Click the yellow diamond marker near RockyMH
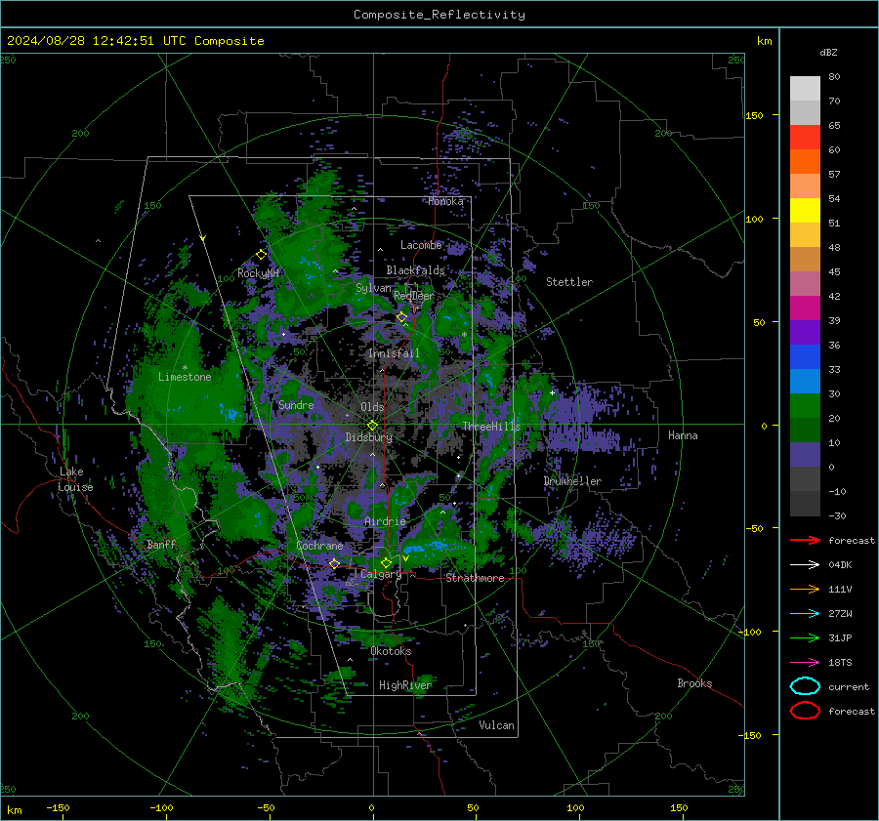The image size is (879, 821). click(x=261, y=255)
